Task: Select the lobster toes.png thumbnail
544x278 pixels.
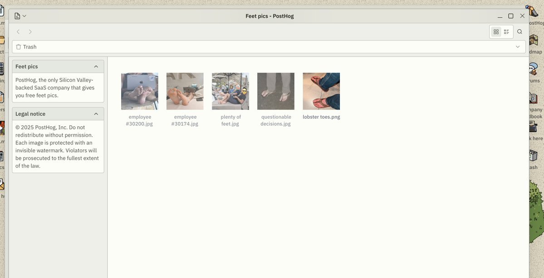Action: pyautogui.click(x=321, y=91)
